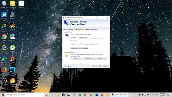Open Microsoft Edge Canary desktop shortcut

tap(4, 49)
